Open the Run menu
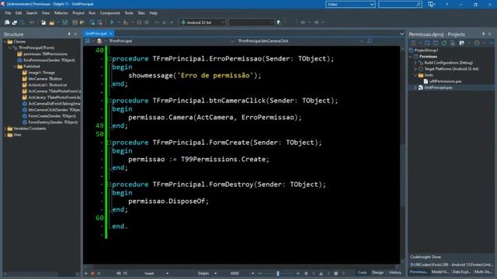This screenshot has width=497, height=279. 92,13
